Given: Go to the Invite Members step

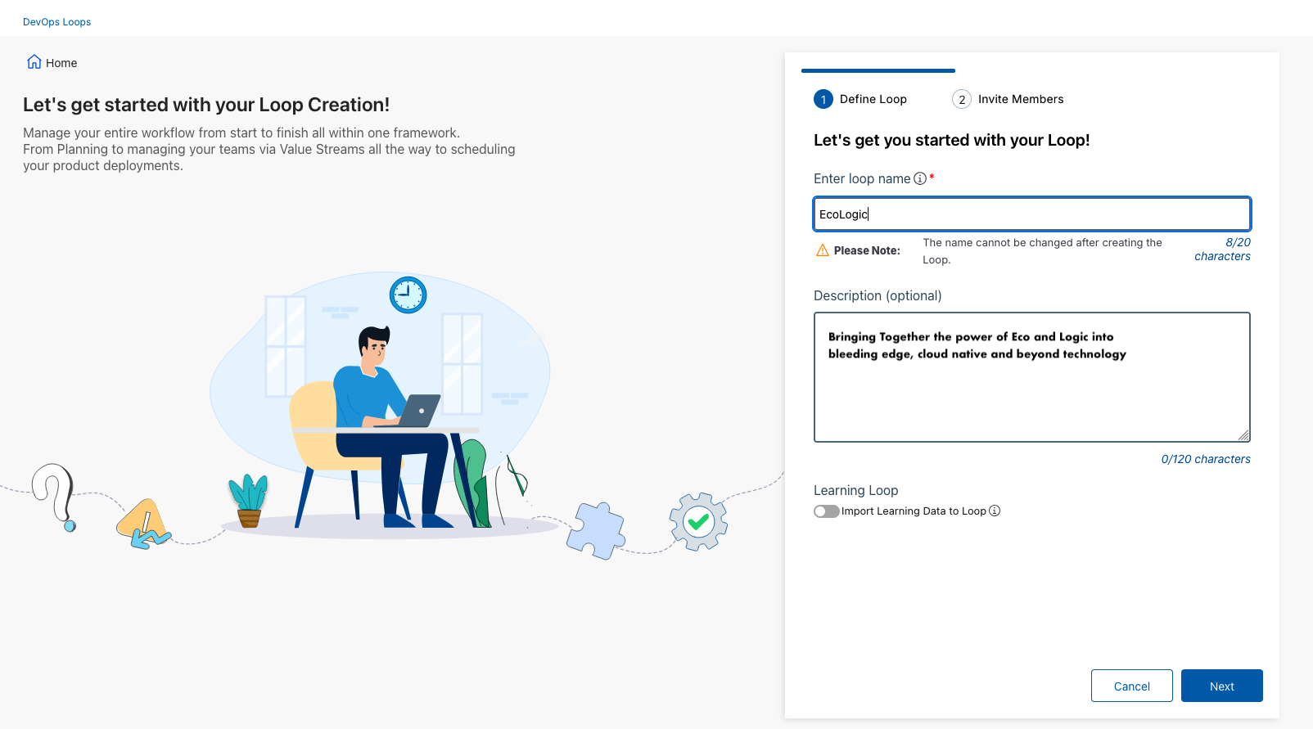Looking at the screenshot, I should (x=1020, y=99).
